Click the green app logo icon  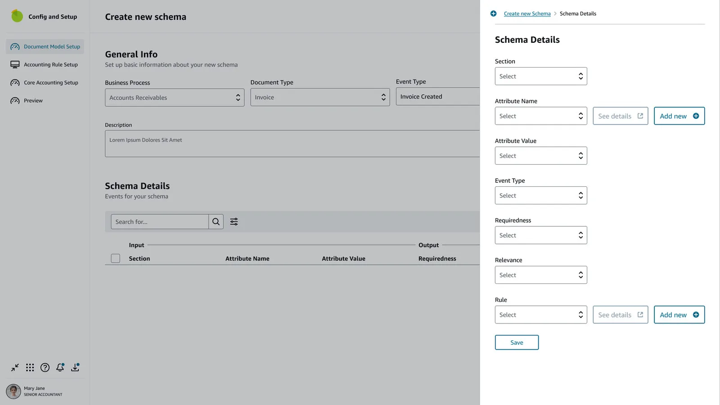pos(17,16)
